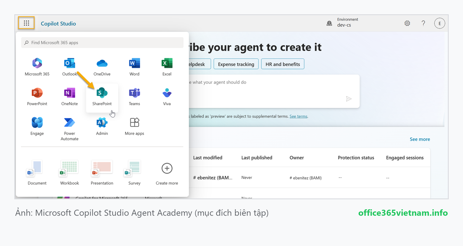Launch Word from app list
The height and width of the screenshot is (246, 463).
(134, 67)
